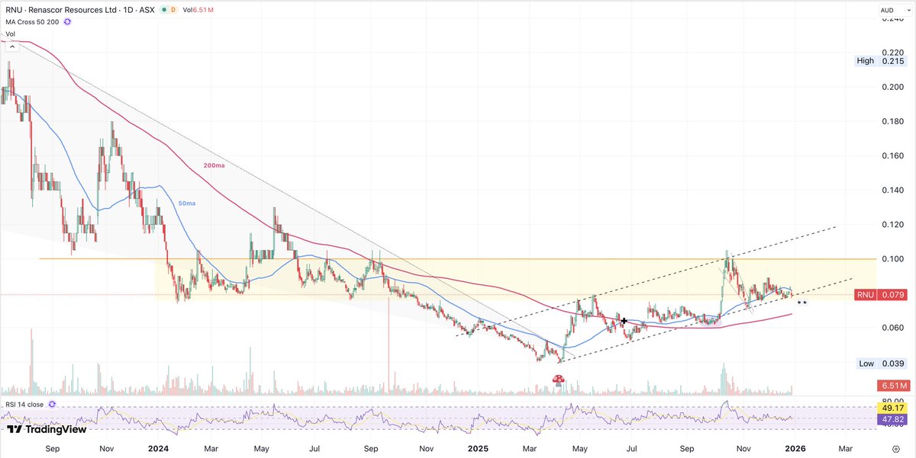Image resolution: width=916 pixels, height=458 pixels.
Task: Click the orange horizontal line at 0.100
Action: 458,259
